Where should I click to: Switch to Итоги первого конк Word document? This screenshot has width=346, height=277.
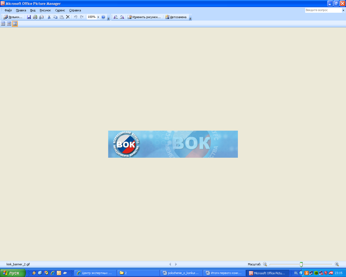224,273
